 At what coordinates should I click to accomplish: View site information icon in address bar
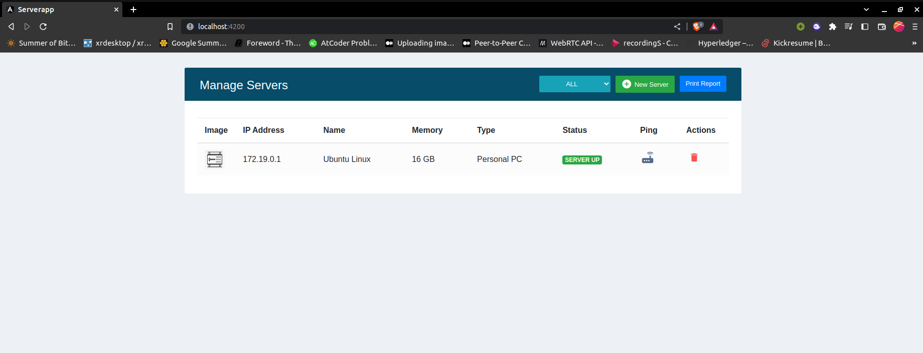[x=190, y=27]
